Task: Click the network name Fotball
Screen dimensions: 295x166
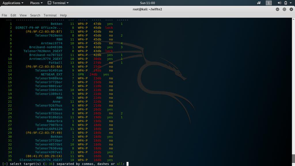Action: (x=55, y=63)
